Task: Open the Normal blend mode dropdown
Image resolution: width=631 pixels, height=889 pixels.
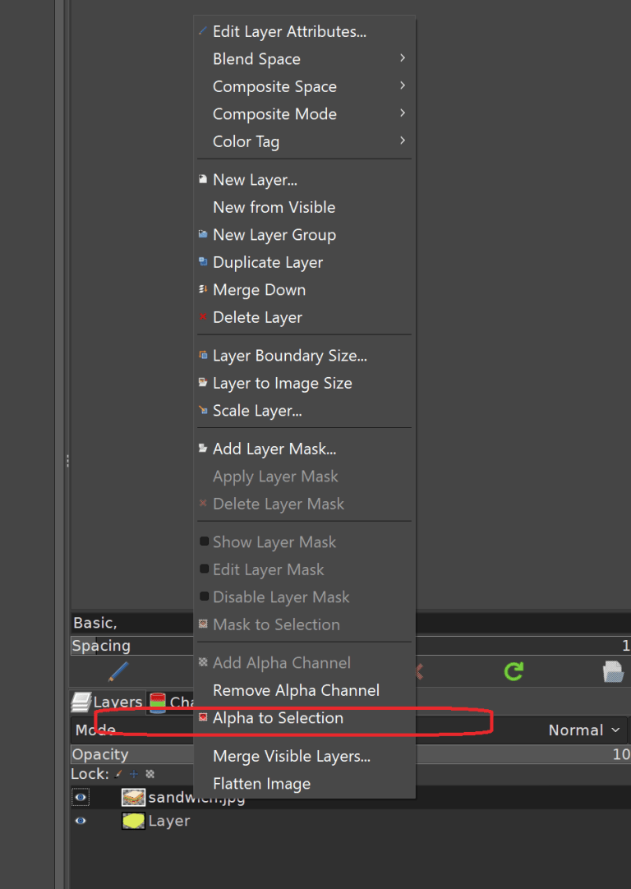Action: click(583, 730)
